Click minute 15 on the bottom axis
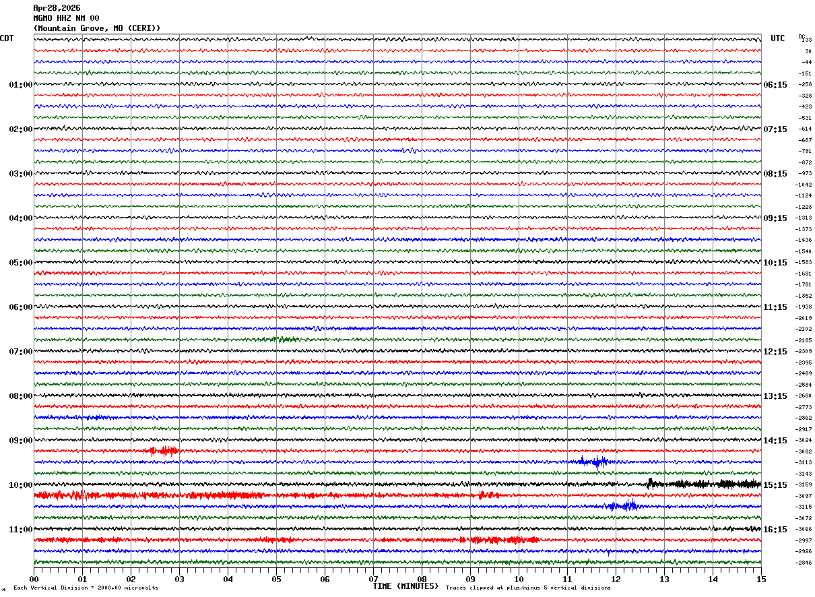Image resolution: width=815 pixels, height=597 pixels. 761,579
